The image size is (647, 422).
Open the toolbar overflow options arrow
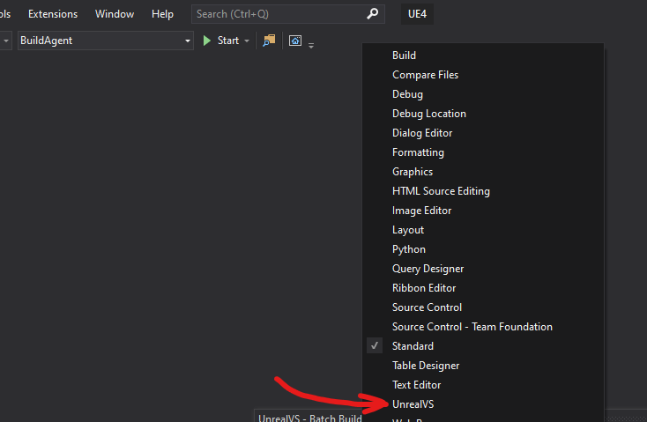coord(311,43)
